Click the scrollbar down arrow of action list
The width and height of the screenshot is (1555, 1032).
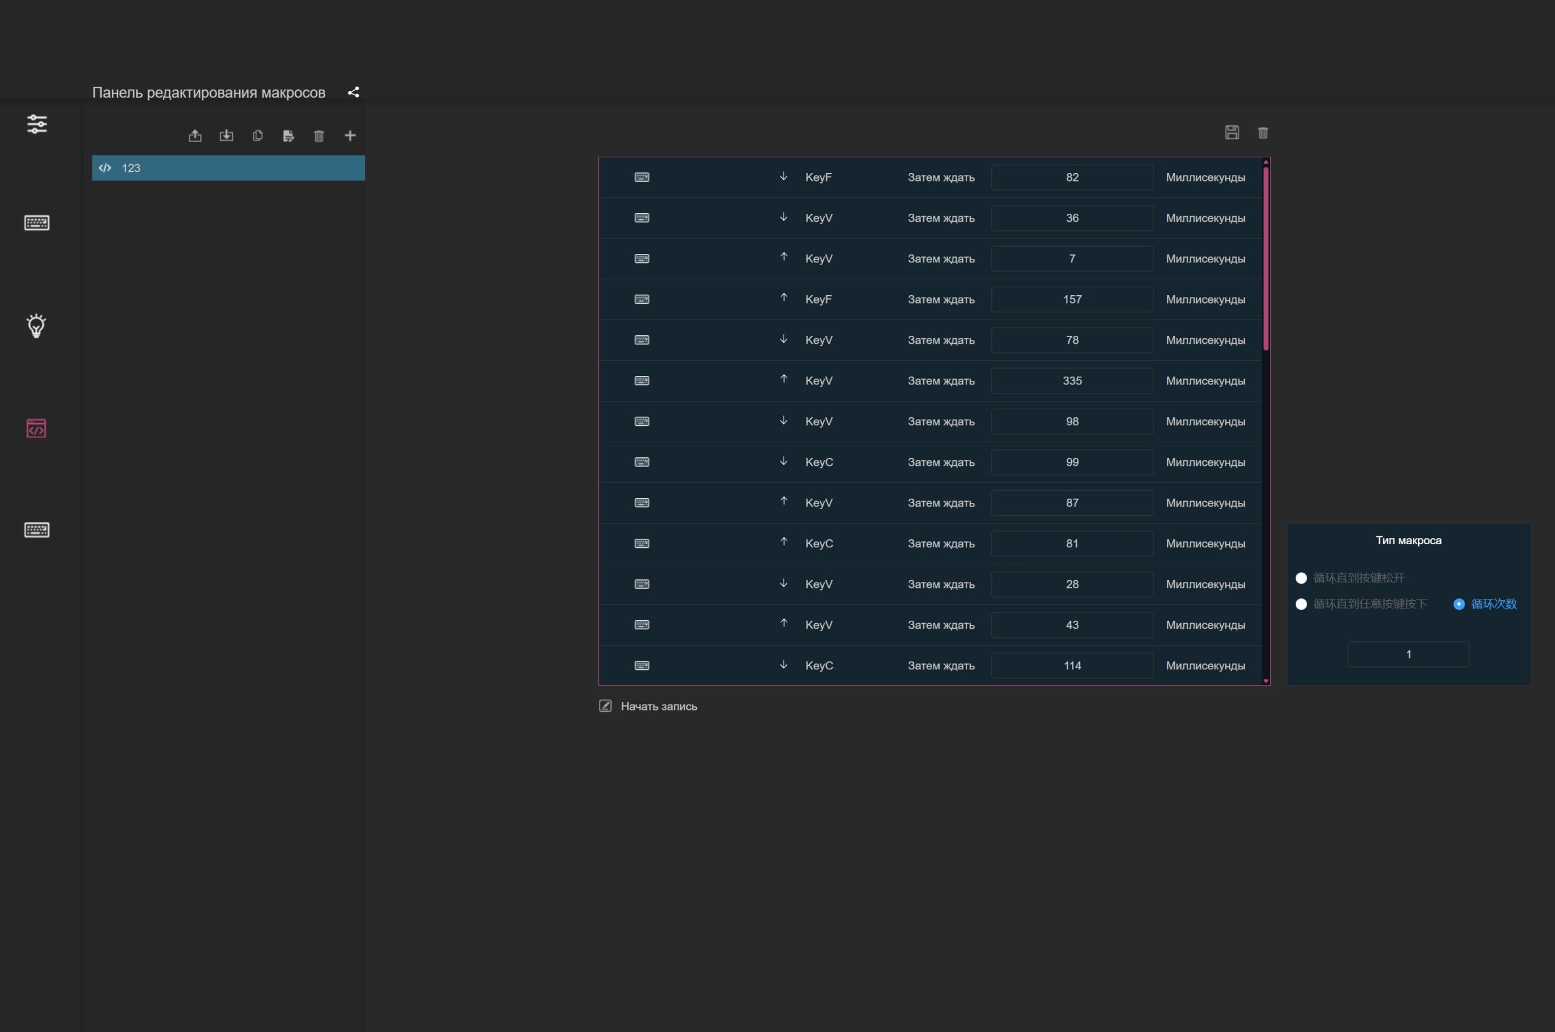click(1265, 681)
